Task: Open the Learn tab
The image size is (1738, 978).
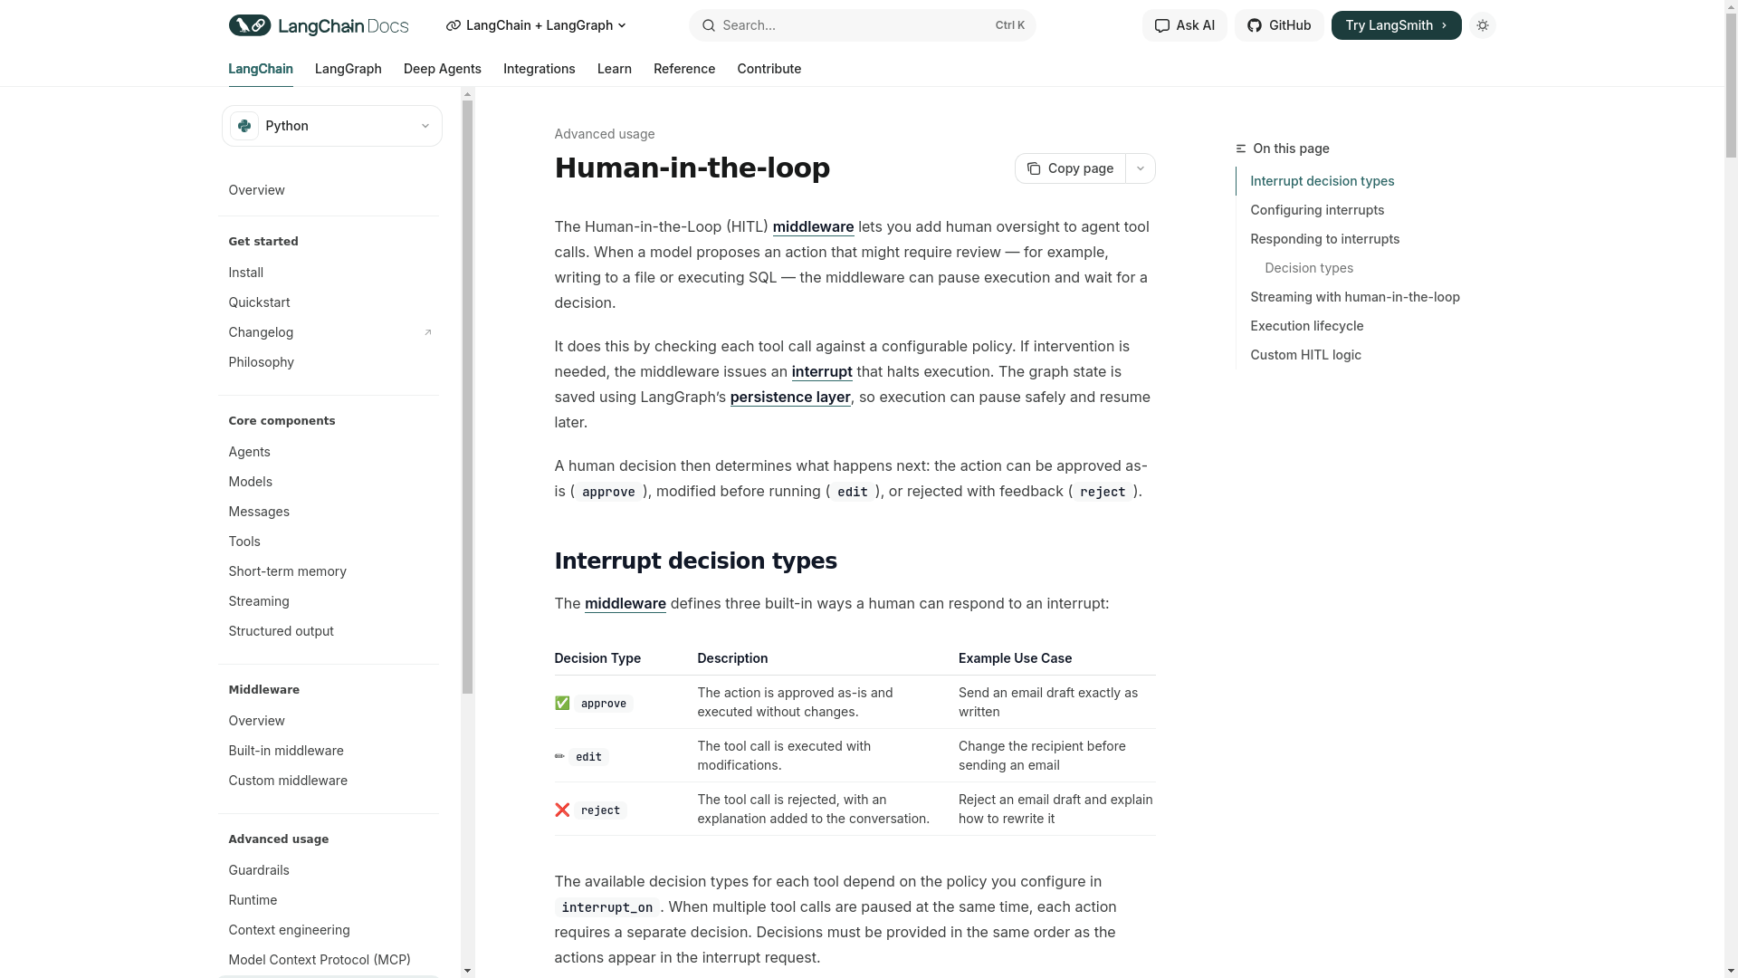Action: pyautogui.click(x=615, y=69)
